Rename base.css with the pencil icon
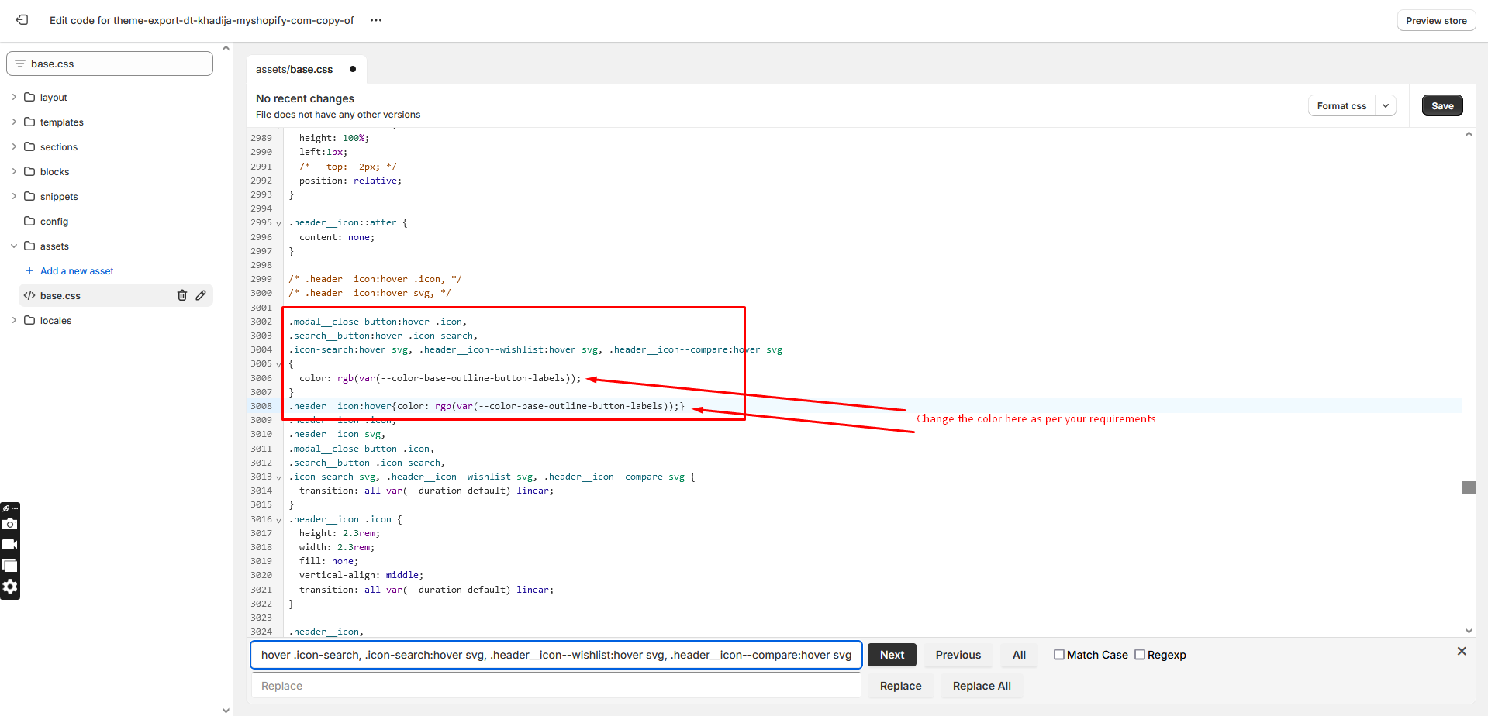 pos(201,295)
